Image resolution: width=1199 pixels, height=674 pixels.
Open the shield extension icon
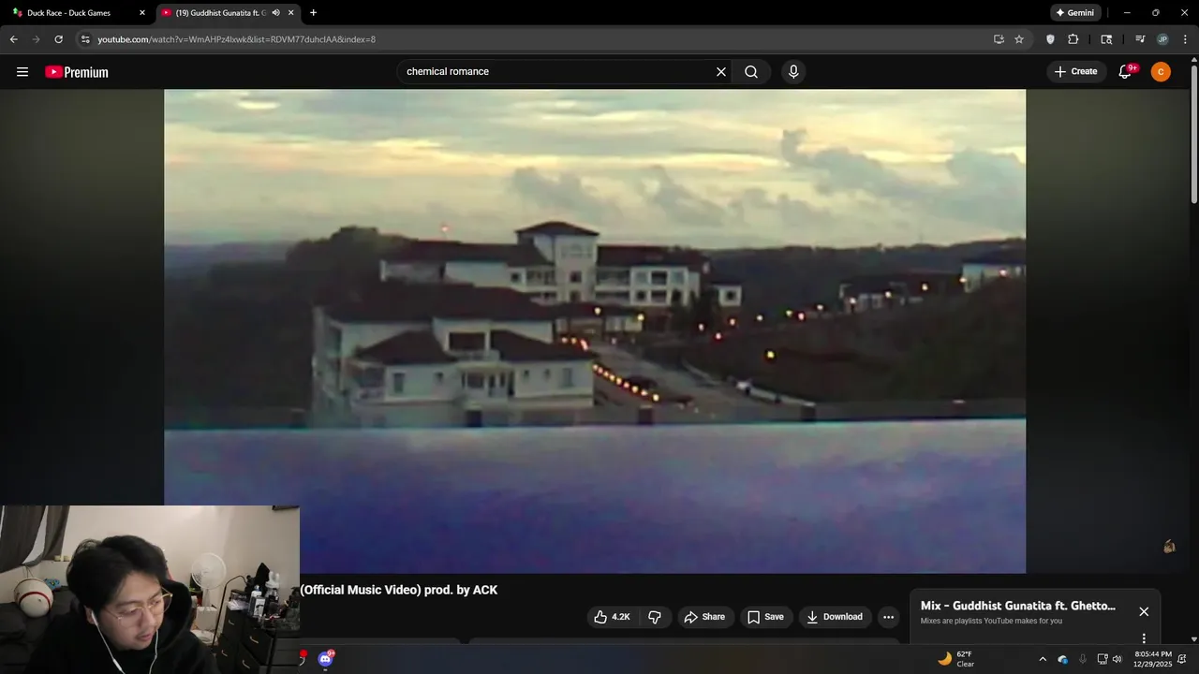click(x=1050, y=39)
